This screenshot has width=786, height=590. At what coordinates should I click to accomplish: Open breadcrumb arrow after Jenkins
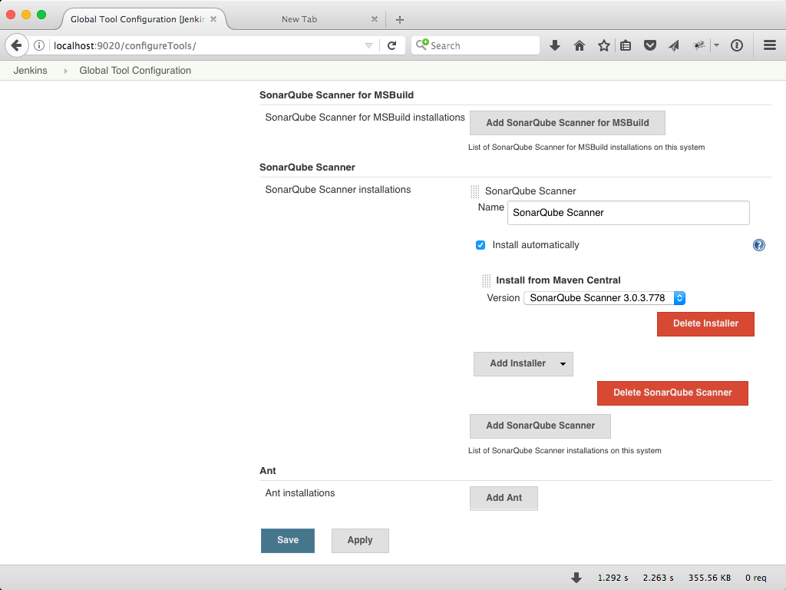point(65,71)
